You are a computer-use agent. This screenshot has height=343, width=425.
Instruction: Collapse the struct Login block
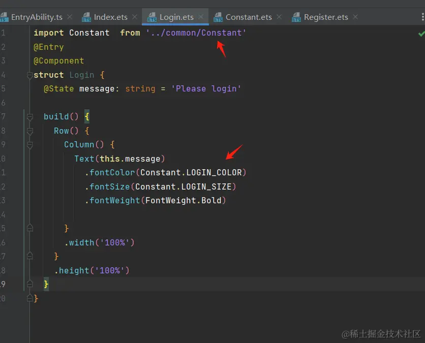(x=30, y=75)
